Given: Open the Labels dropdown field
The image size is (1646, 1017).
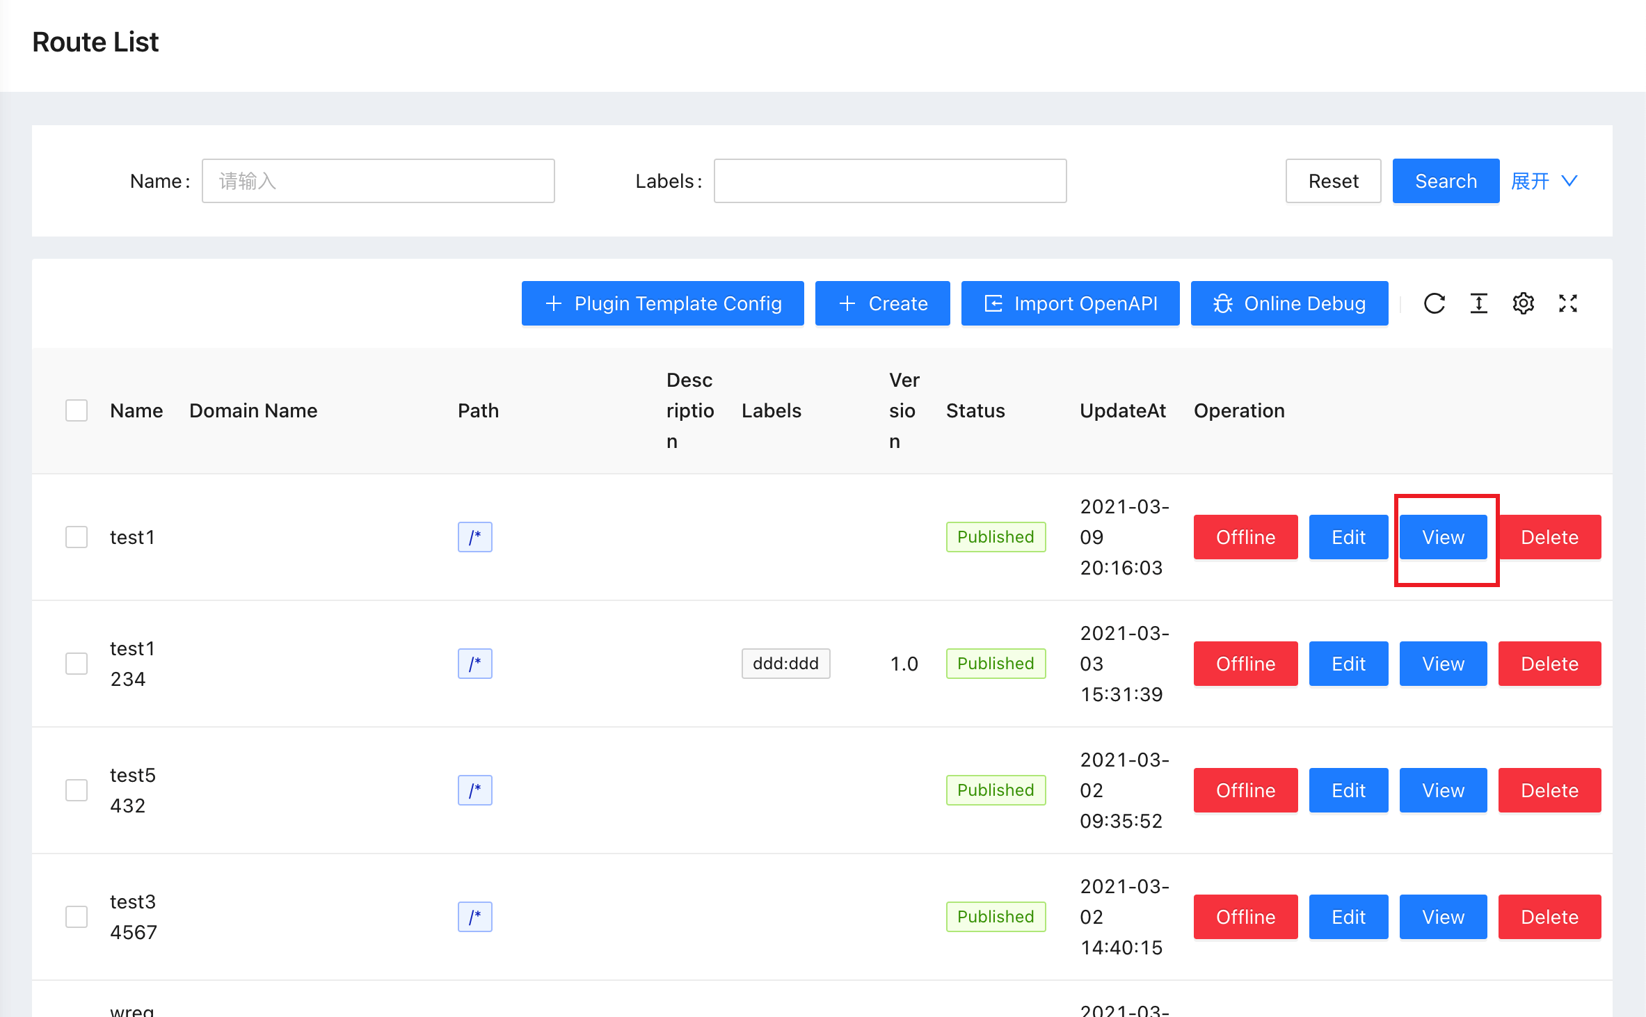Looking at the screenshot, I should coord(890,181).
